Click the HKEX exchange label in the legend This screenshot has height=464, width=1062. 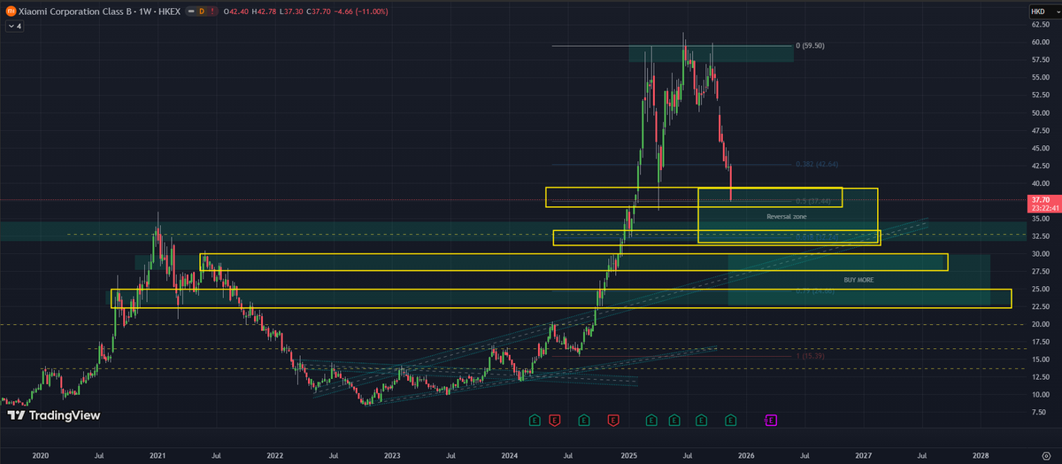coord(169,12)
